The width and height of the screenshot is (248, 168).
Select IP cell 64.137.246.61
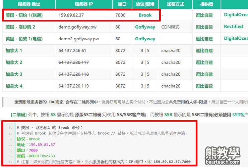point(72,51)
